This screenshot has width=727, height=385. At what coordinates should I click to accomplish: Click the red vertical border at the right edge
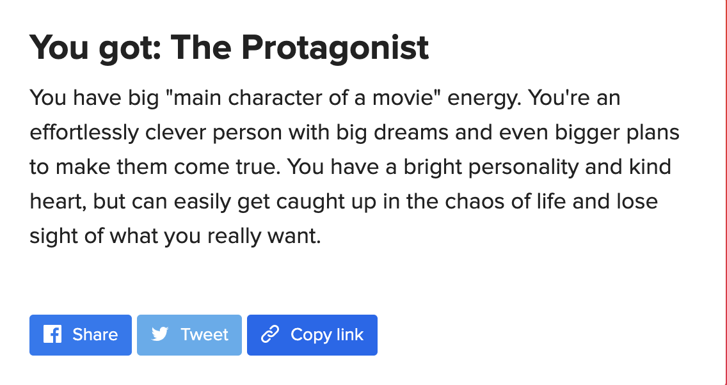(x=725, y=192)
